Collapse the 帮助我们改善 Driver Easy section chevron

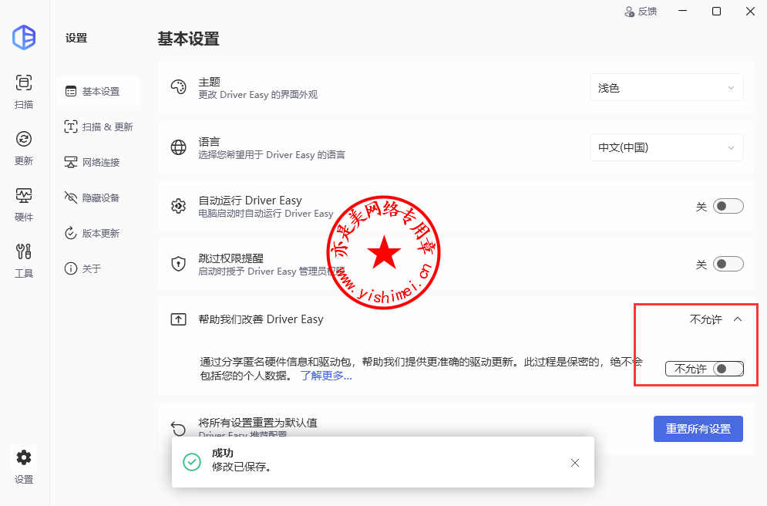(738, 319)
